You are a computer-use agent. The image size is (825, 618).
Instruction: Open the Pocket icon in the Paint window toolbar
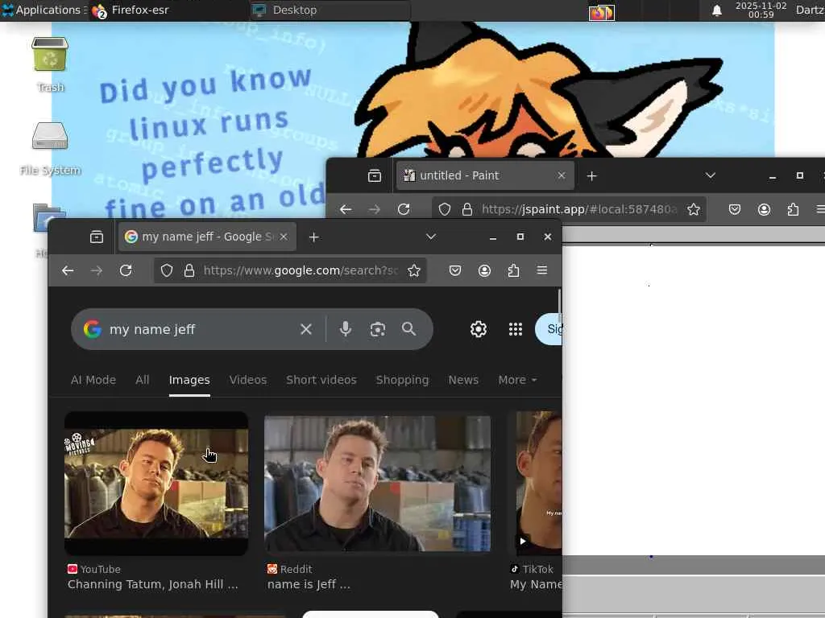(x=735, y=210)
